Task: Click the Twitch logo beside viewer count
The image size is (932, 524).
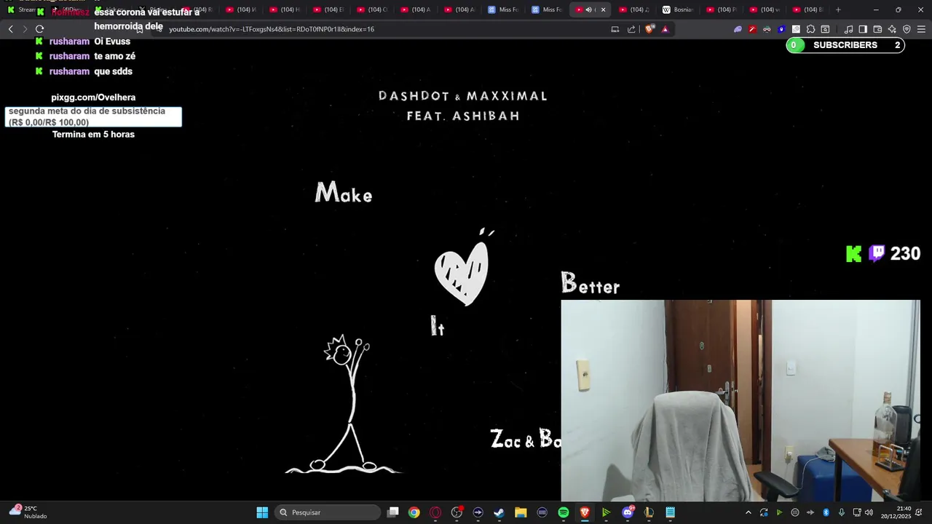Action: tap(877, 253)
